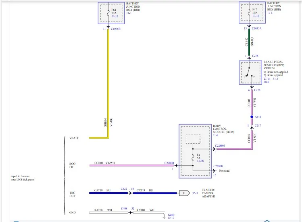Click the SBB64 circuit label on the yellow wire

[x=105, y=122]
